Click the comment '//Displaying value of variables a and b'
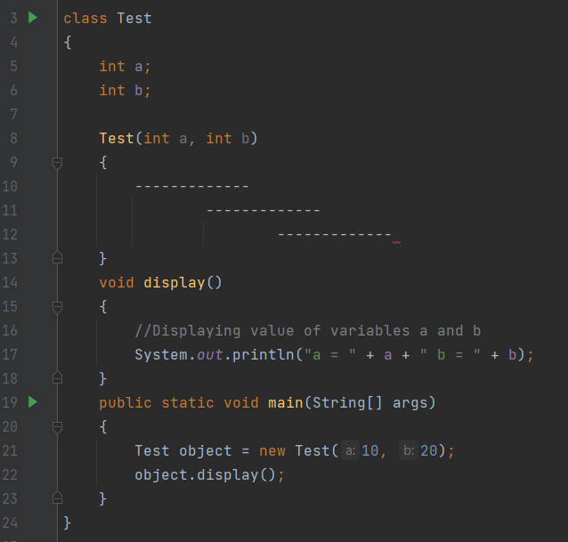The height and width of the screenshot is (542, 568). point(307,330)
